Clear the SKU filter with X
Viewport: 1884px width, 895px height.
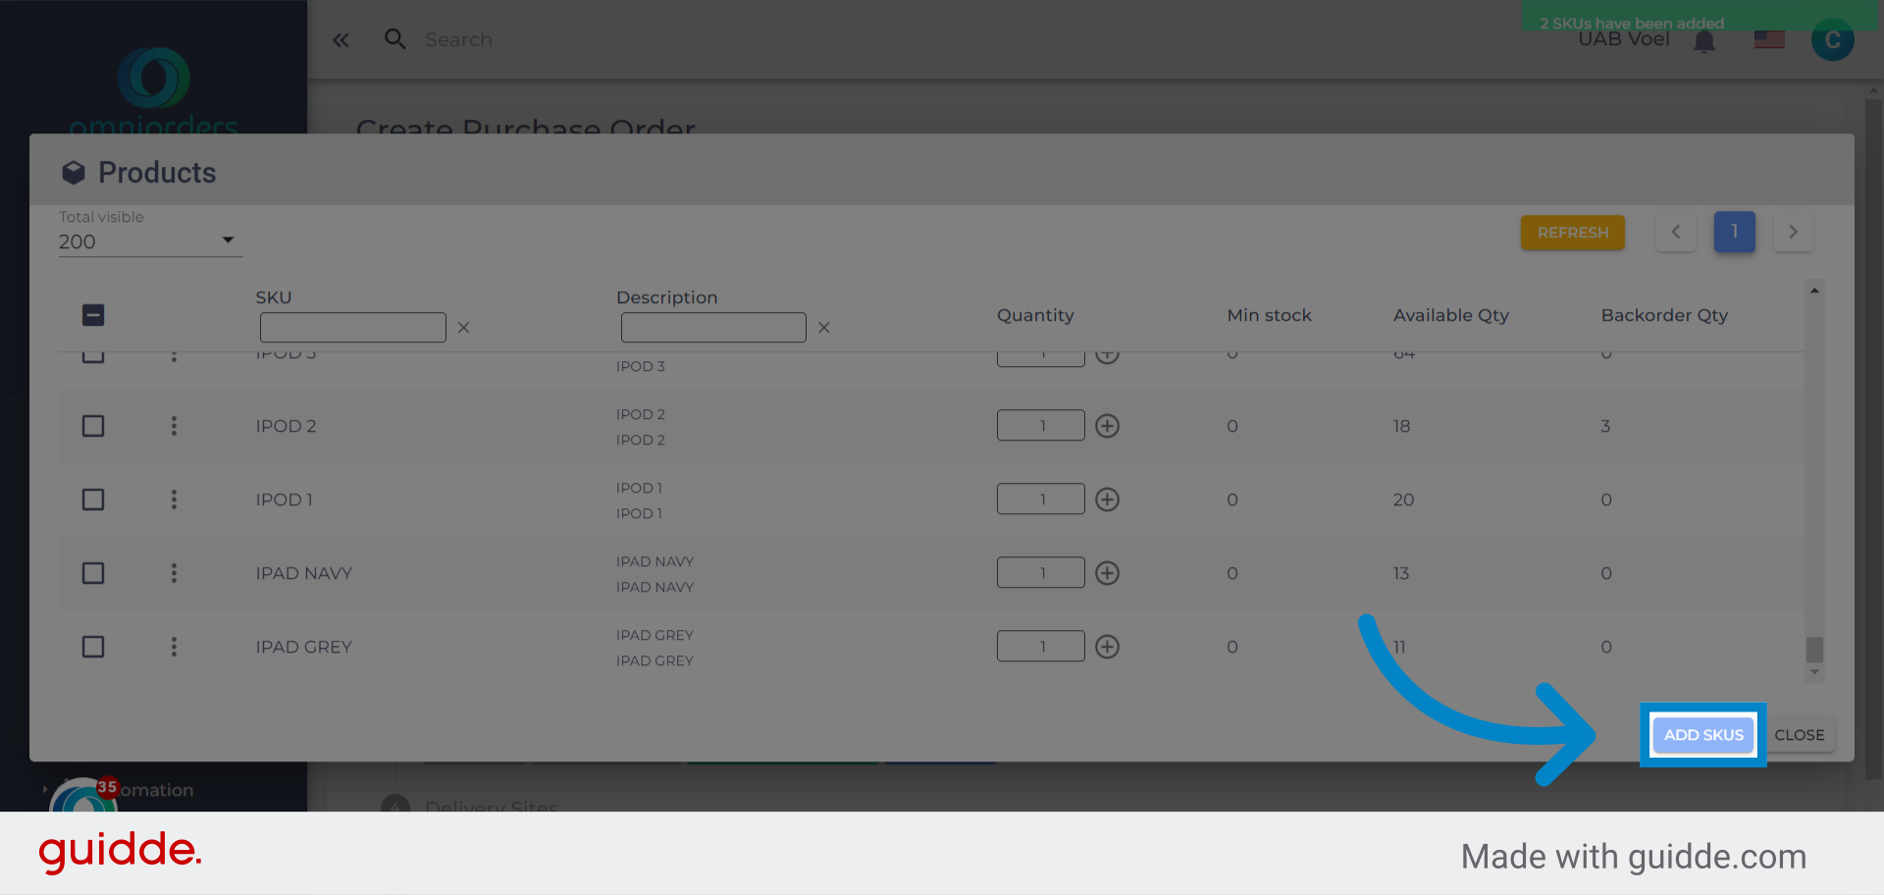(x=463, y=328)
